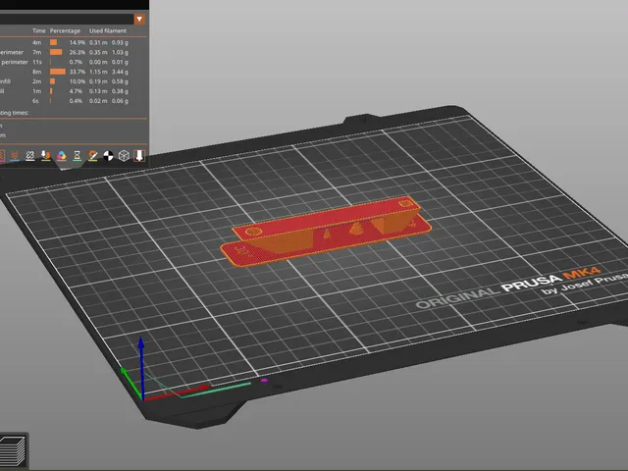Click the orange bar next to 14.9%

point(53,42)
